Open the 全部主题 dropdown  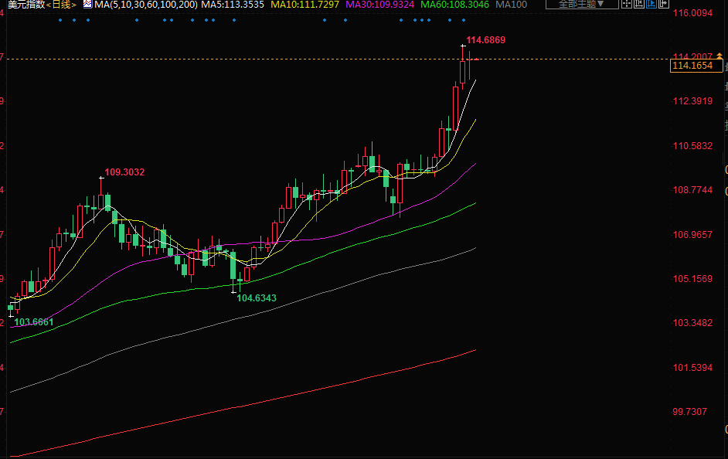click(582, 5)
